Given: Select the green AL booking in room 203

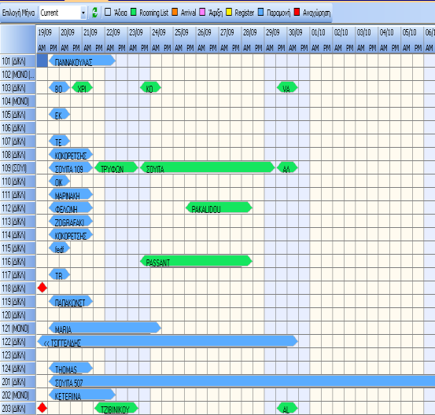Looking at the screenshot, I should click(287, 408).
